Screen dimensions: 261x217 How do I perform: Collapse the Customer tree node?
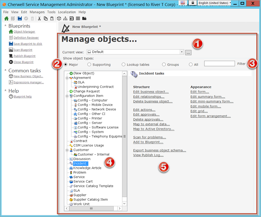pos(67,150)
